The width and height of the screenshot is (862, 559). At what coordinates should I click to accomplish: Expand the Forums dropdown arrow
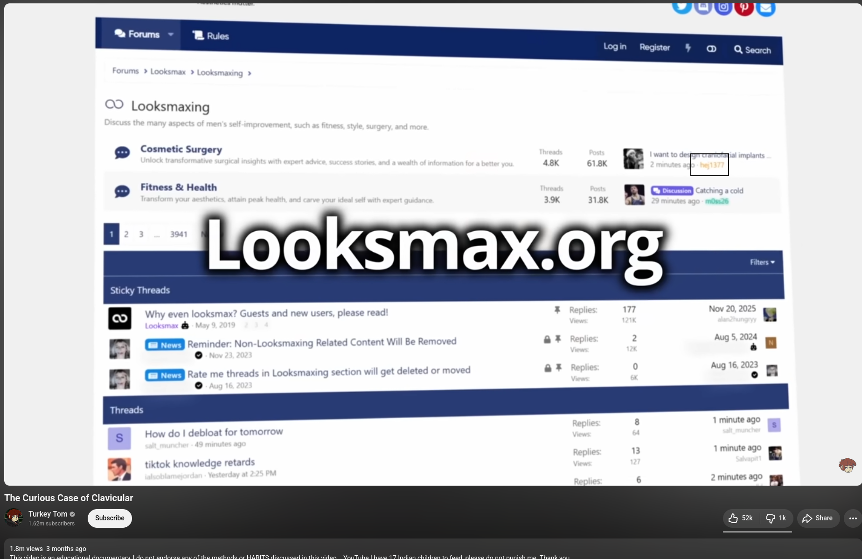[x=171, y=35]
